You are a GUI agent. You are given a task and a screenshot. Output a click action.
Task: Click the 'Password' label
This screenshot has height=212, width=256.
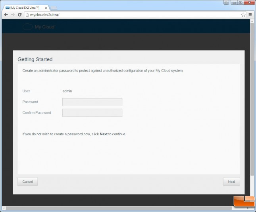coord(30,102)
